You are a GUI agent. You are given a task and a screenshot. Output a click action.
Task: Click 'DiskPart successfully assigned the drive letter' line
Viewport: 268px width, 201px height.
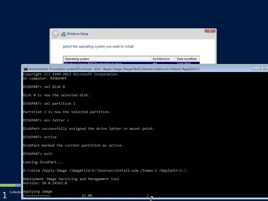tap(89, 129)
